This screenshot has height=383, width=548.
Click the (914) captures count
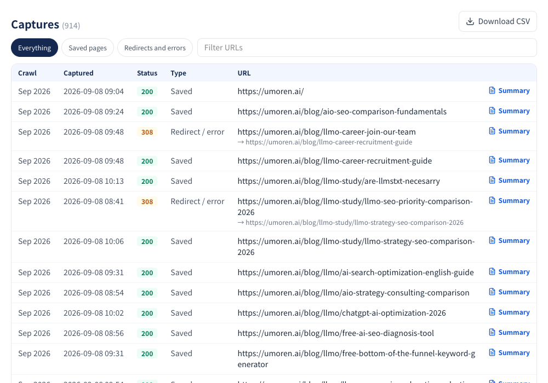(x=71, y=26)
